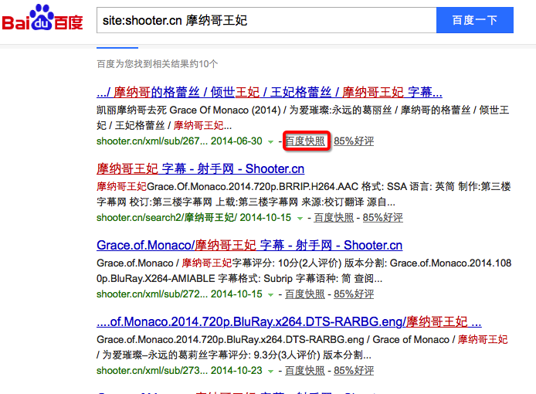This screenshot has width=536, height=394.
Task: Click the search input field
Action: pos(266,20)
